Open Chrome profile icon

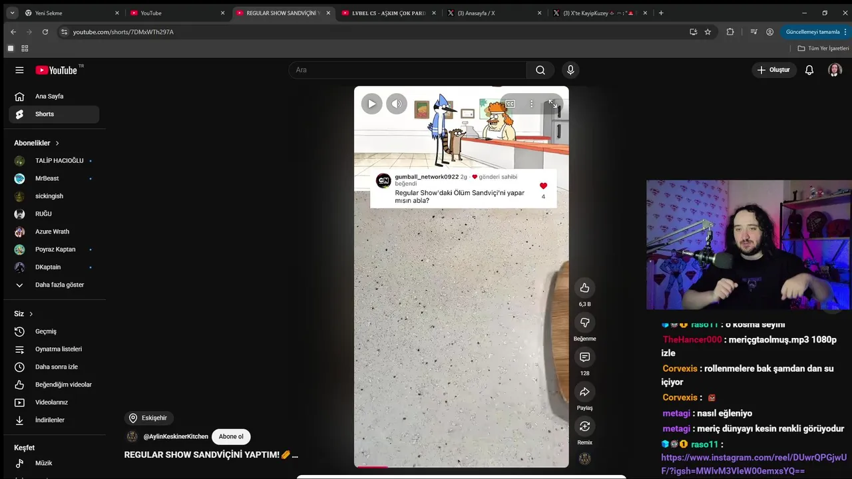[x=769, y=32]
